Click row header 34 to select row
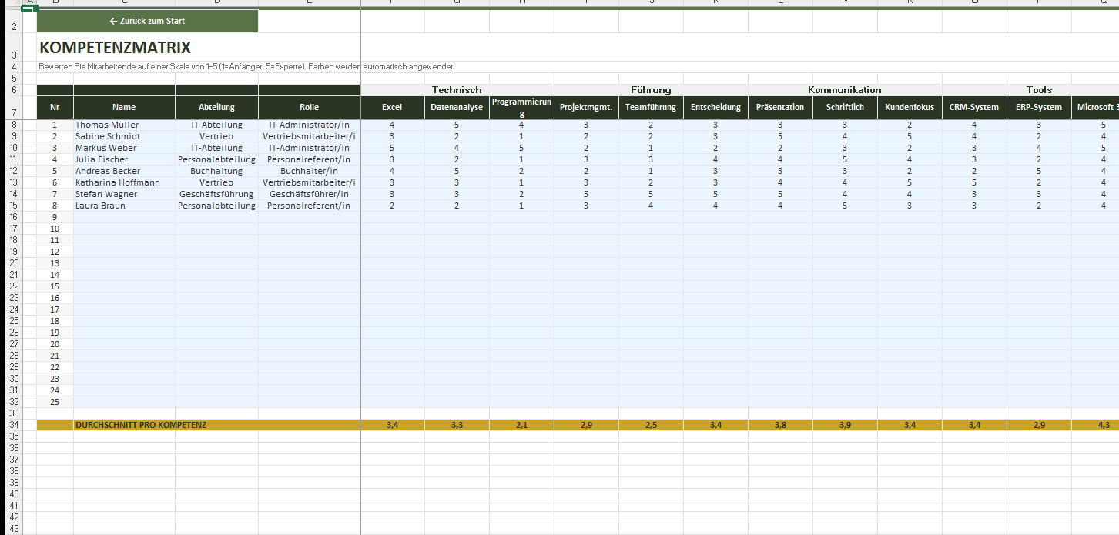The width and height of the screenshot is (1119, 535). (14, 425)
